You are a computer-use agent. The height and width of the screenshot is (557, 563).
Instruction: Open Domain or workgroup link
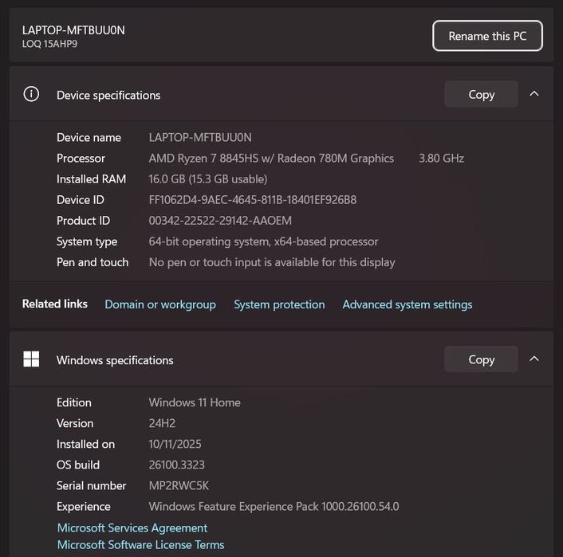160,304
